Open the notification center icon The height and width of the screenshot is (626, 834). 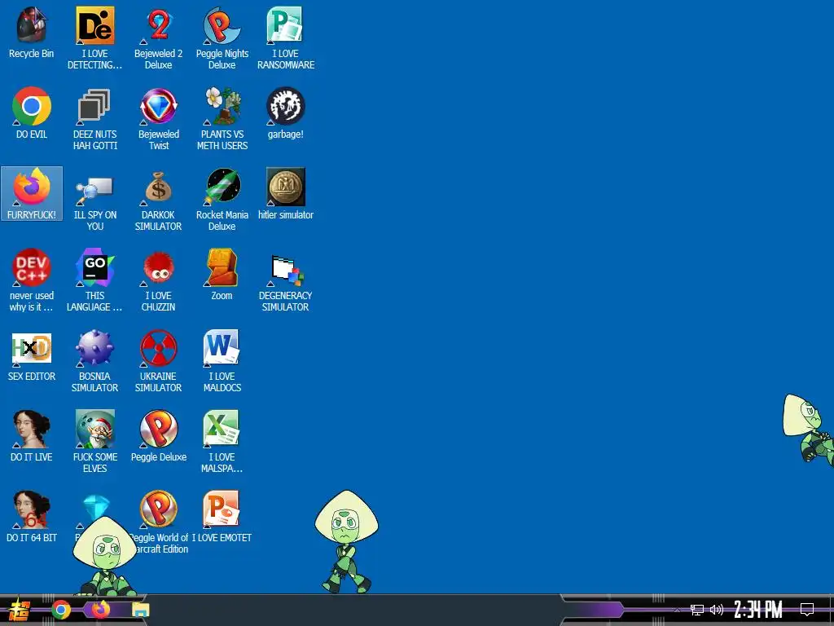click(807, 610)
